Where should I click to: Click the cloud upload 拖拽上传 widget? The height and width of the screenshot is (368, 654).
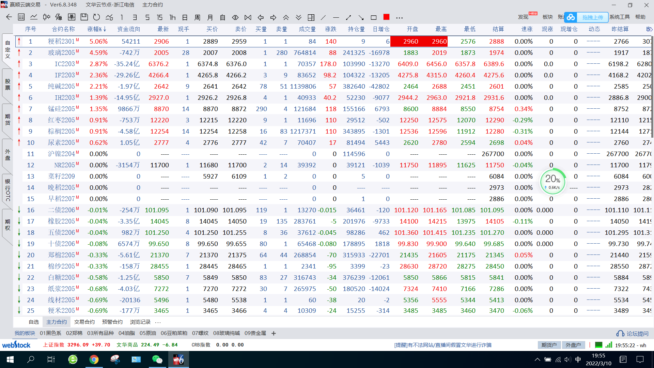586,17
